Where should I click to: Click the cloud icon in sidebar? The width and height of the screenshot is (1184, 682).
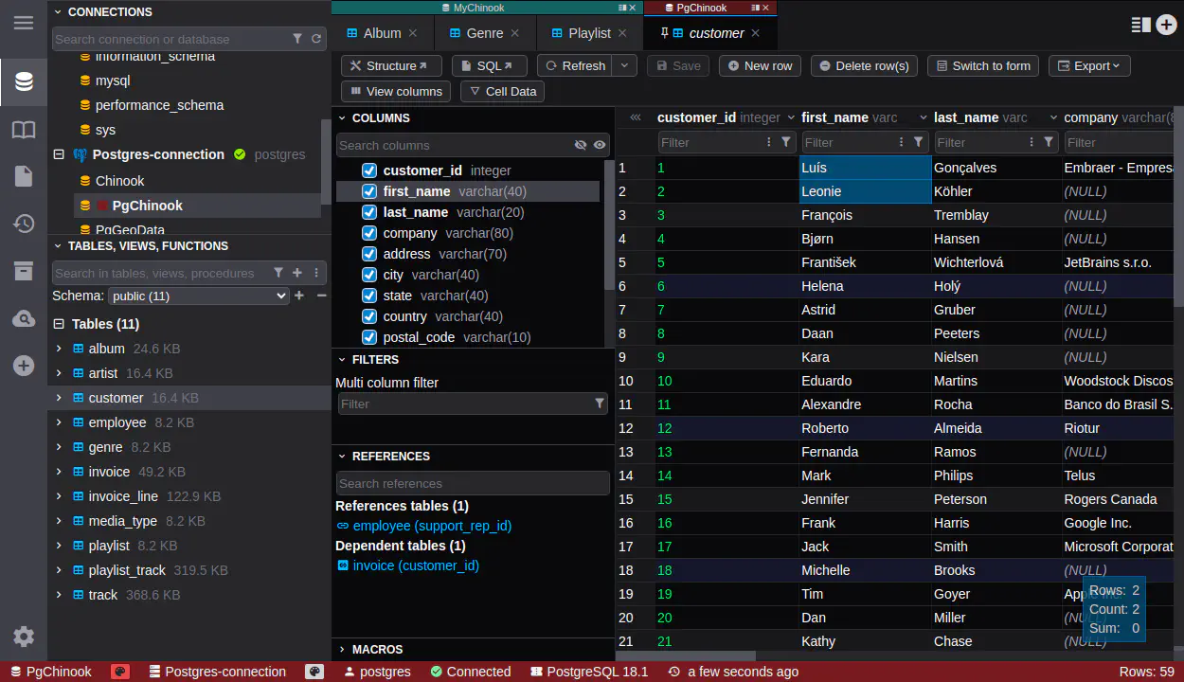pos(24,319)
